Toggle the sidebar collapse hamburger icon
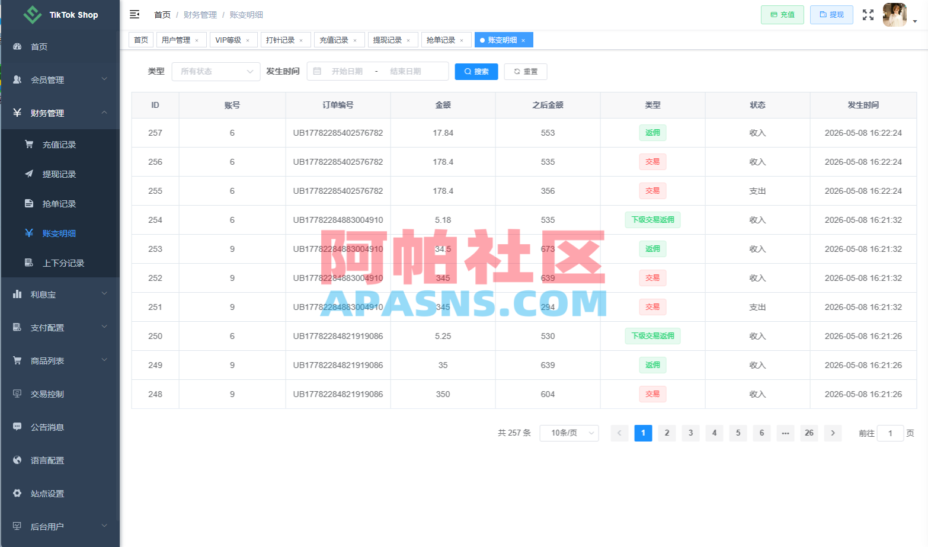 [135, 14]
